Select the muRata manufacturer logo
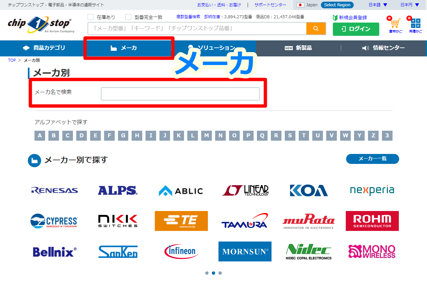The image size is (427, 285). (x=308, y=221)
